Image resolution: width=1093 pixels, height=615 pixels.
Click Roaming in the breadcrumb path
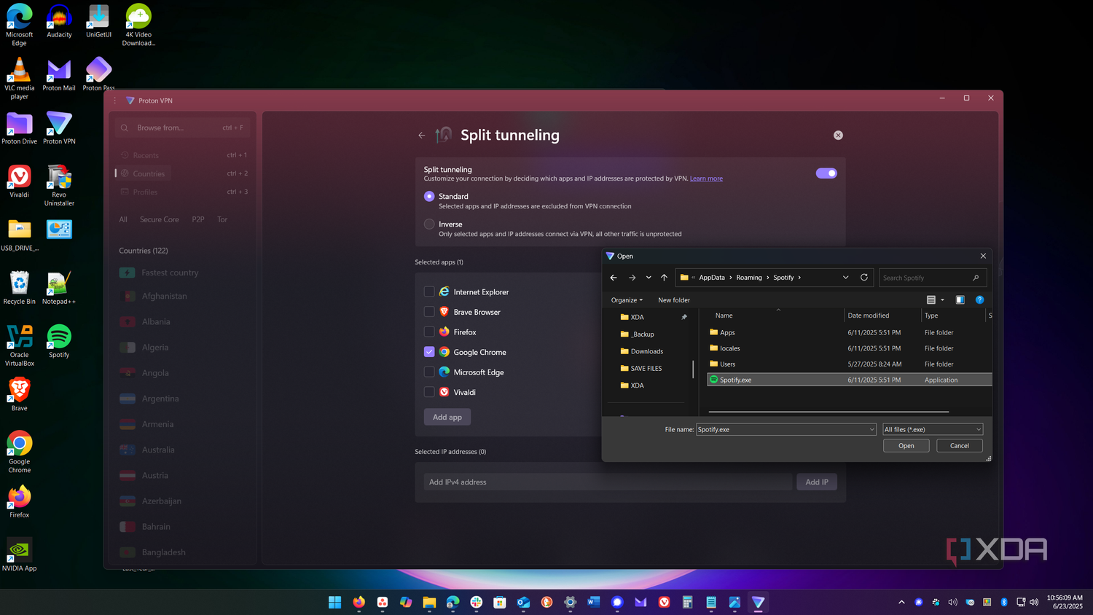point(749,278)
